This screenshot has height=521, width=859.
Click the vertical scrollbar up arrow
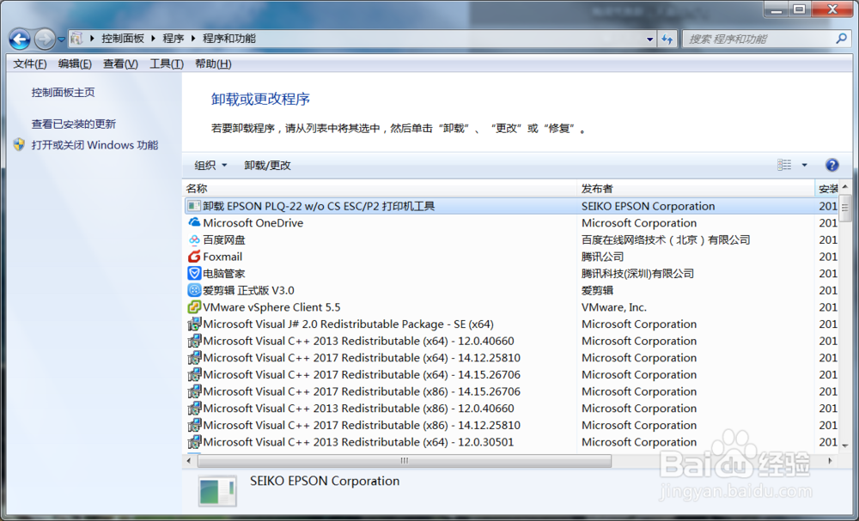click(x=844, y=187)
